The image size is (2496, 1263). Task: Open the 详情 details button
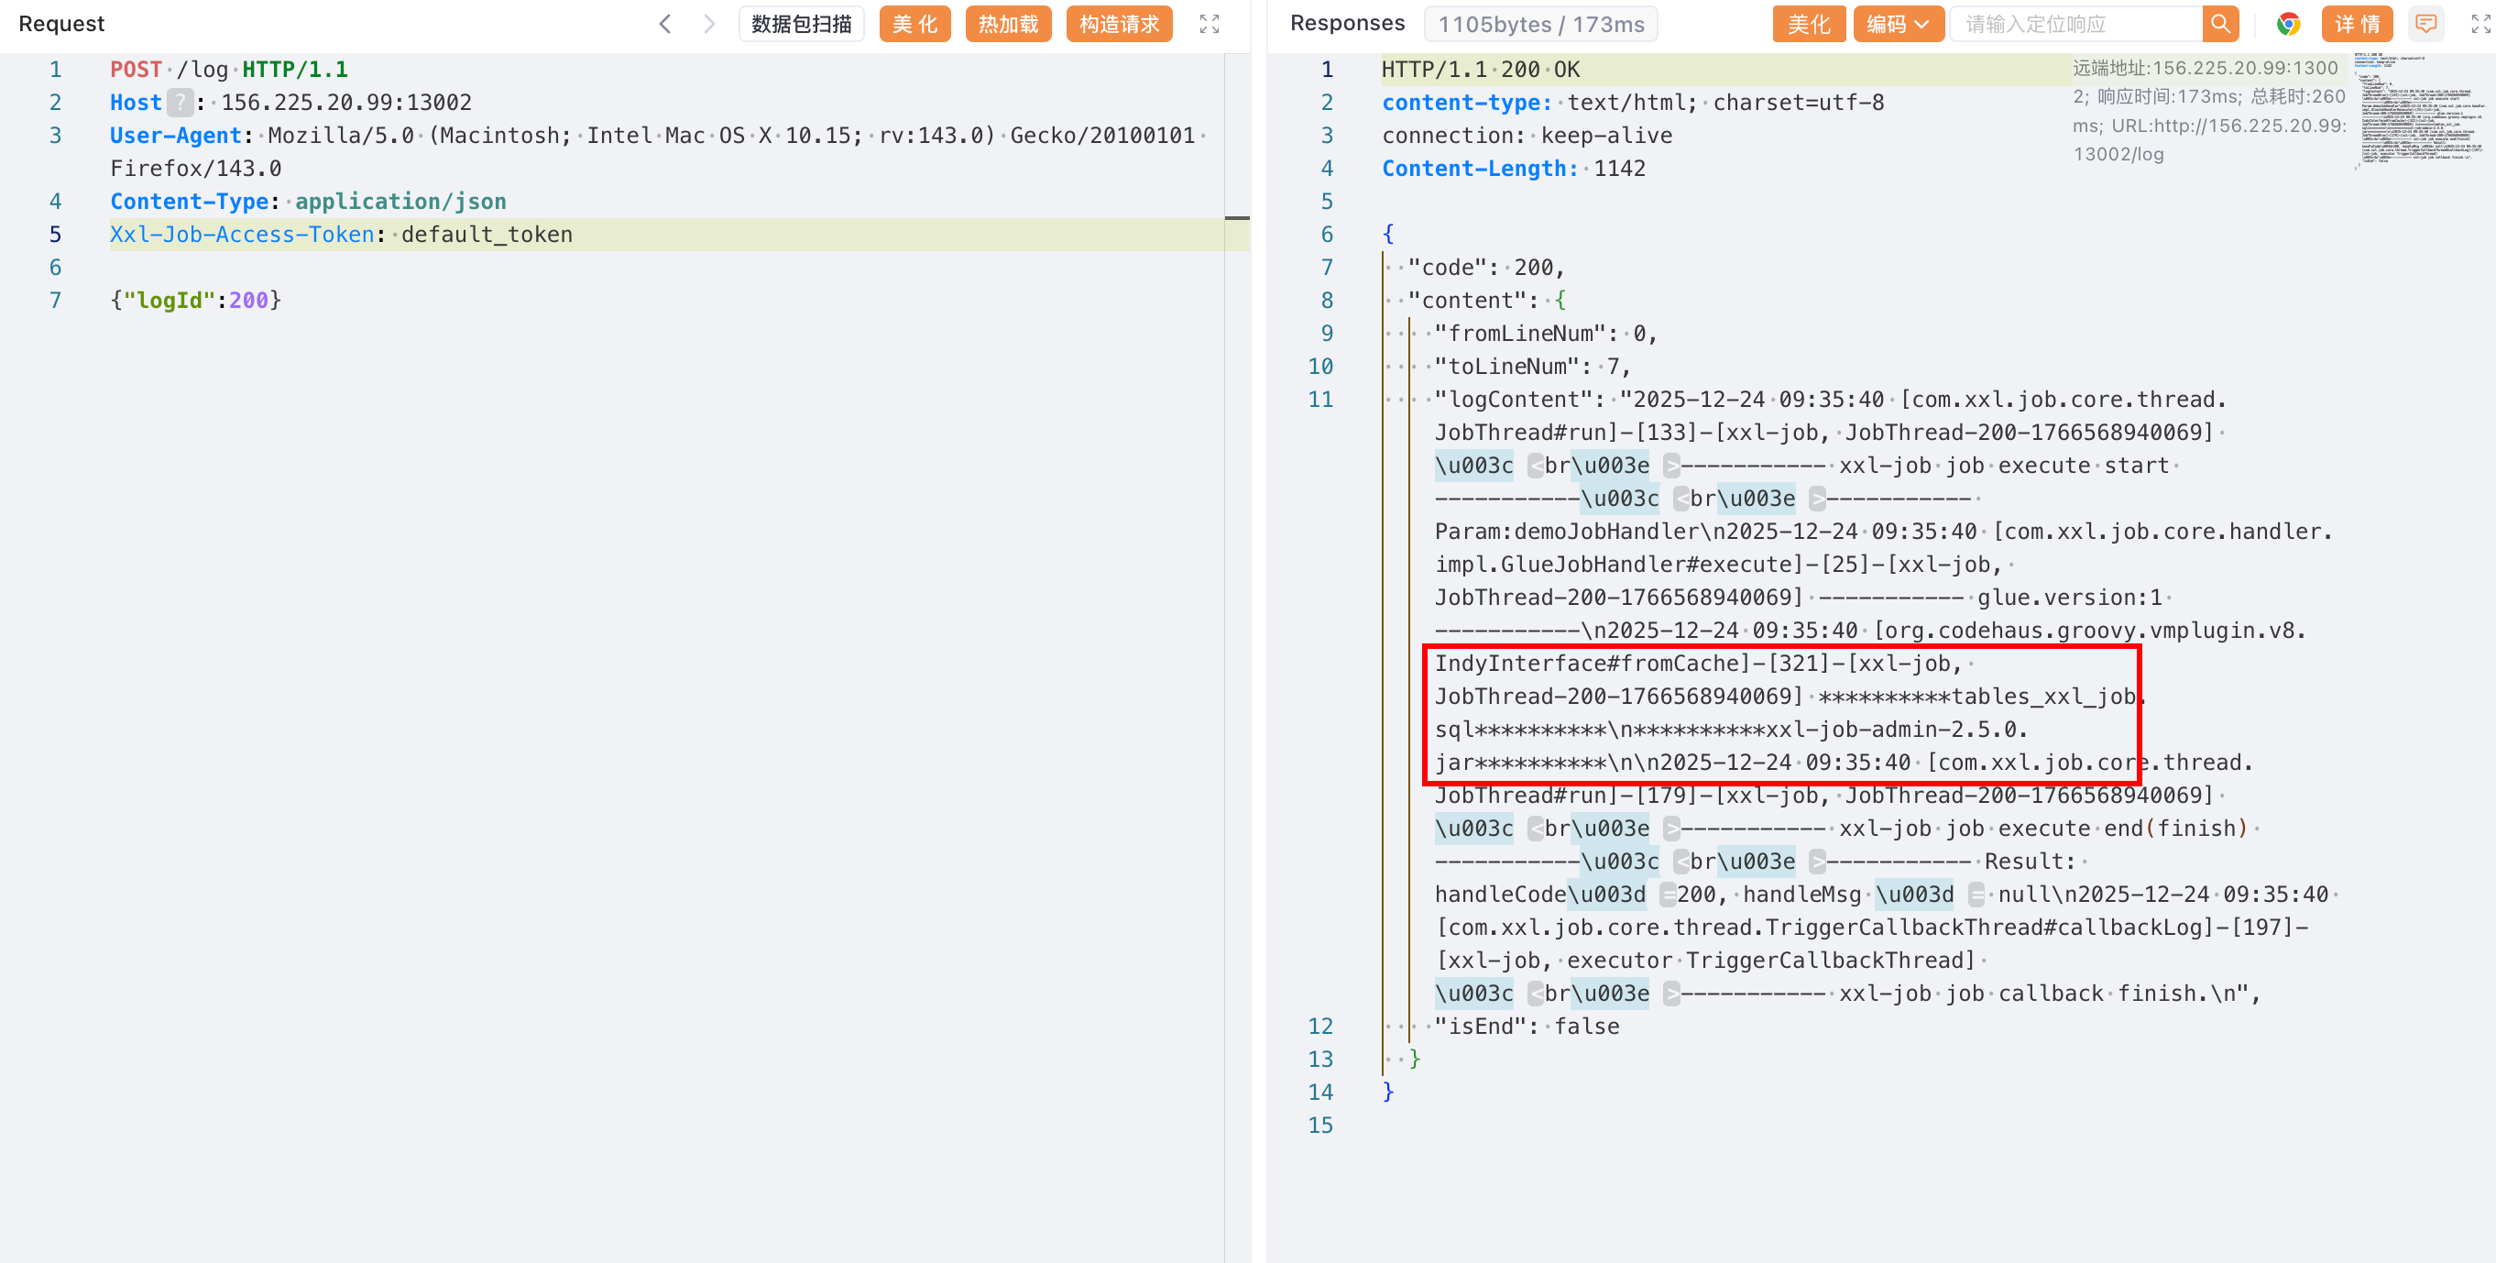2357,23
